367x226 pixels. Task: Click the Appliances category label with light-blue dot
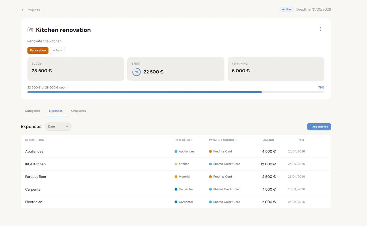[x=184, y=151]
